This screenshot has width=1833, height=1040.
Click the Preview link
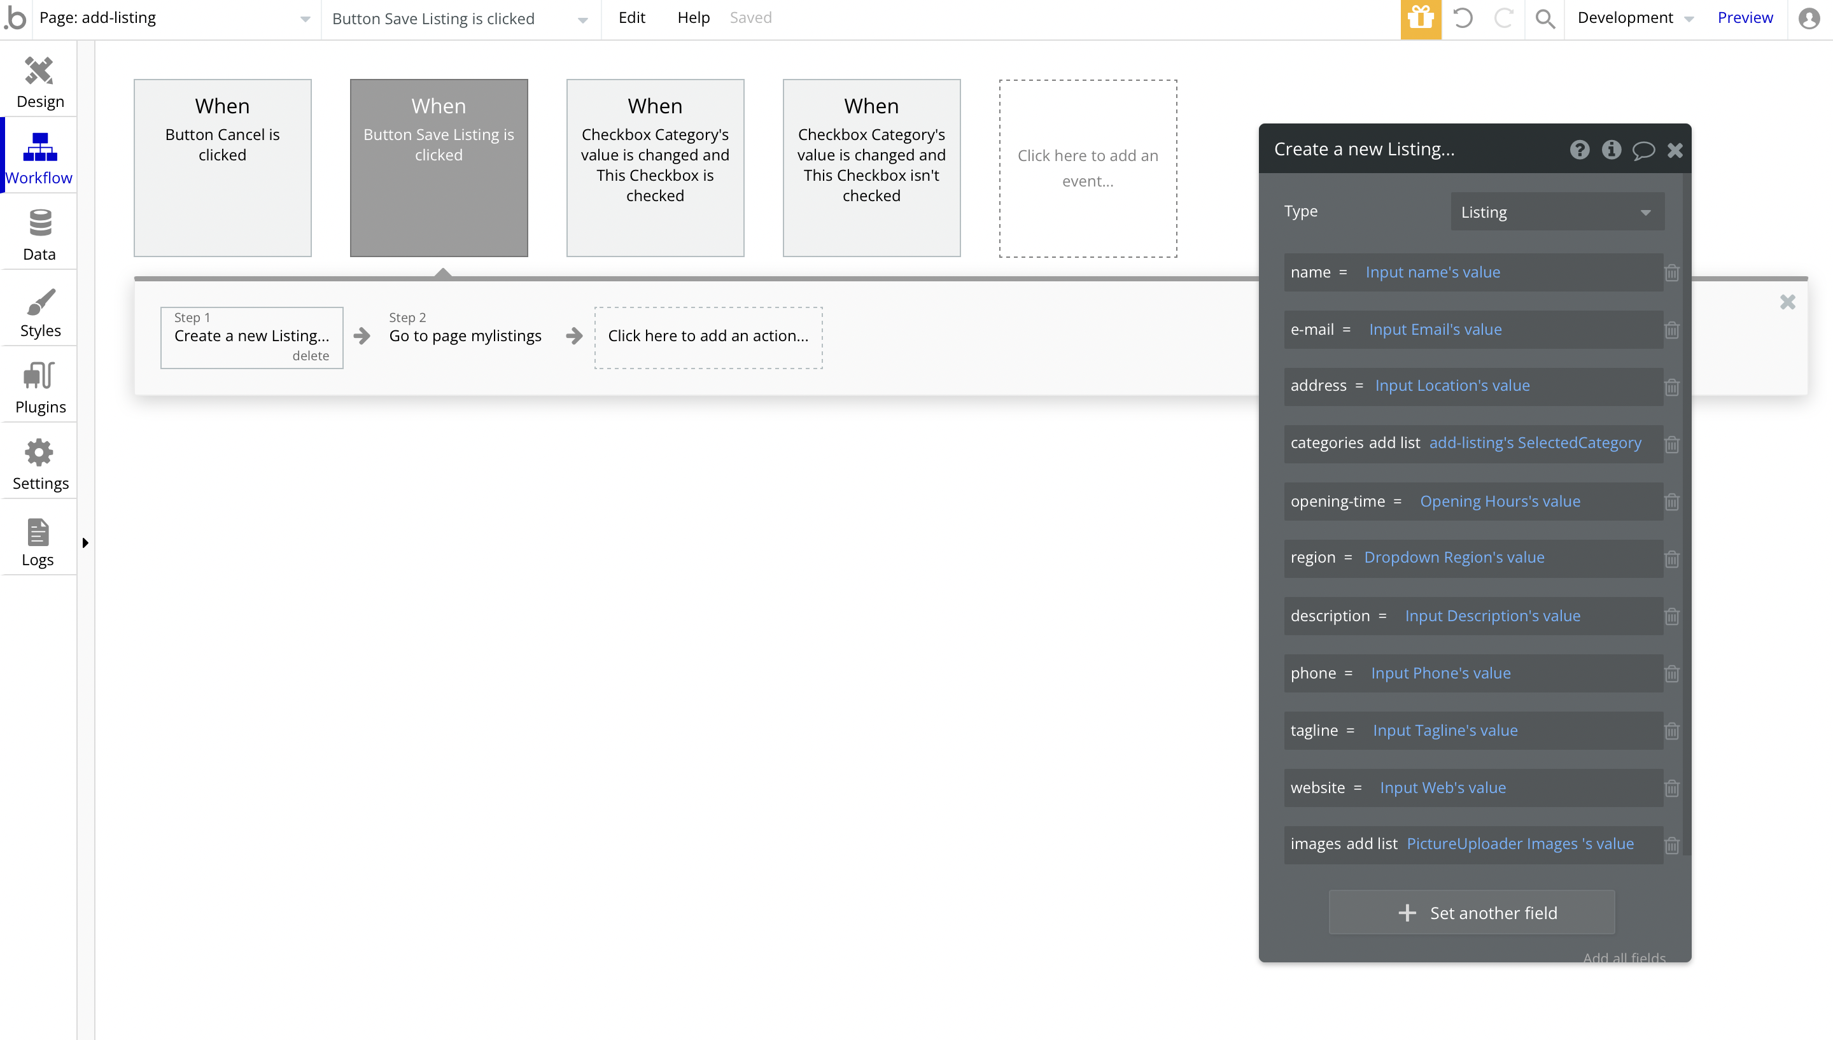point(1745,18)
